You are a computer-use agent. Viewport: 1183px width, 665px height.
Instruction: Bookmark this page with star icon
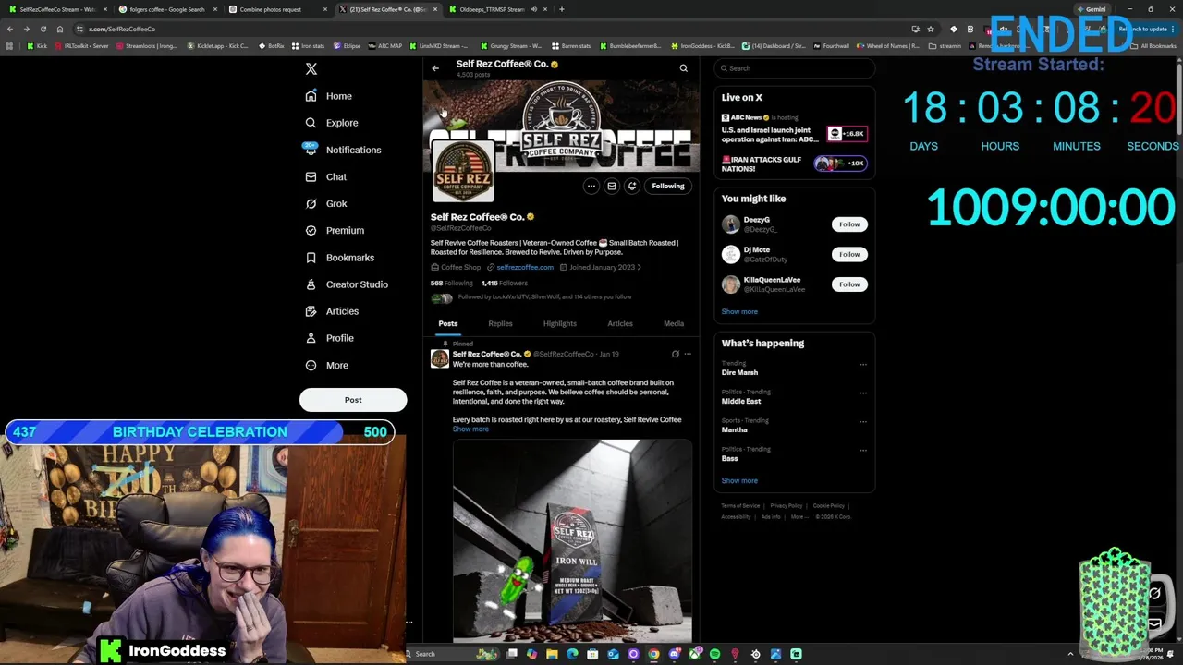pyautogui.click(x=931, y=29)
